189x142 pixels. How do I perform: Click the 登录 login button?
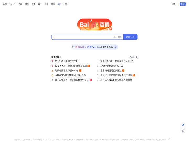183,4
